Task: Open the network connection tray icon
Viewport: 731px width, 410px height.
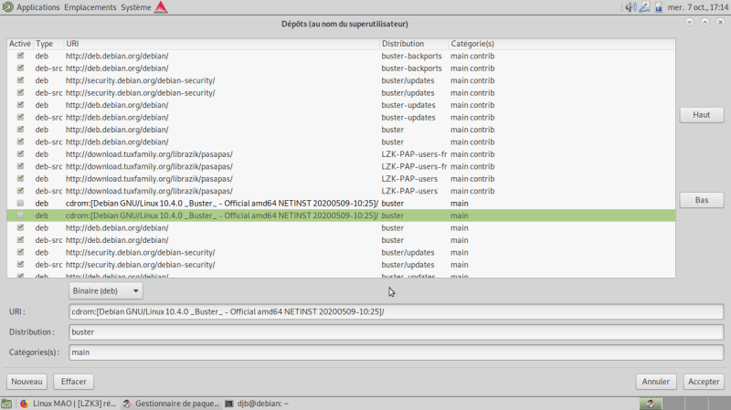Action: [645, 7]
